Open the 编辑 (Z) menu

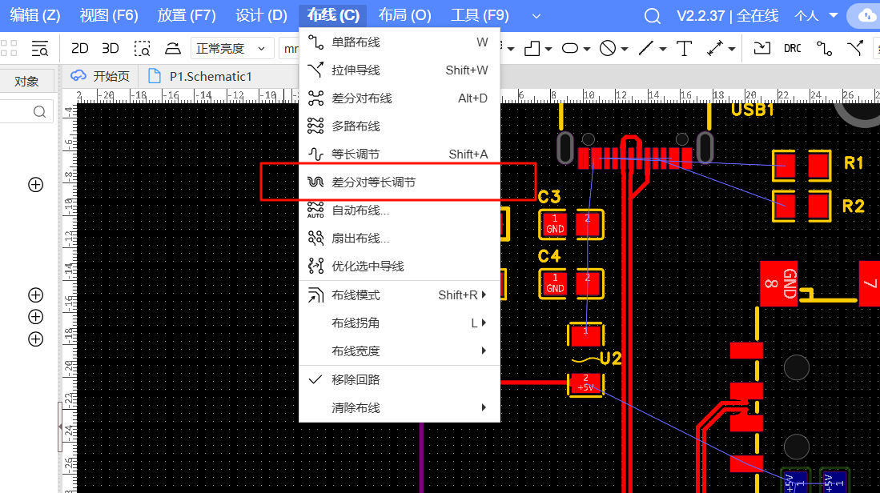pos(34,15)
